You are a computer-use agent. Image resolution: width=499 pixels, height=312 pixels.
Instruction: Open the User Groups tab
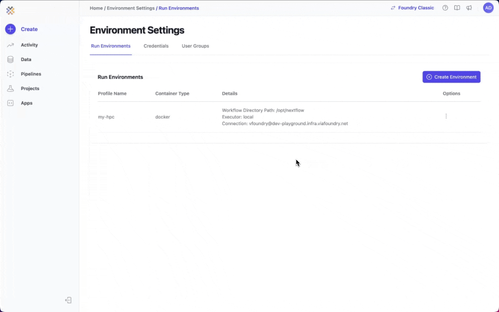pos(195,46)
